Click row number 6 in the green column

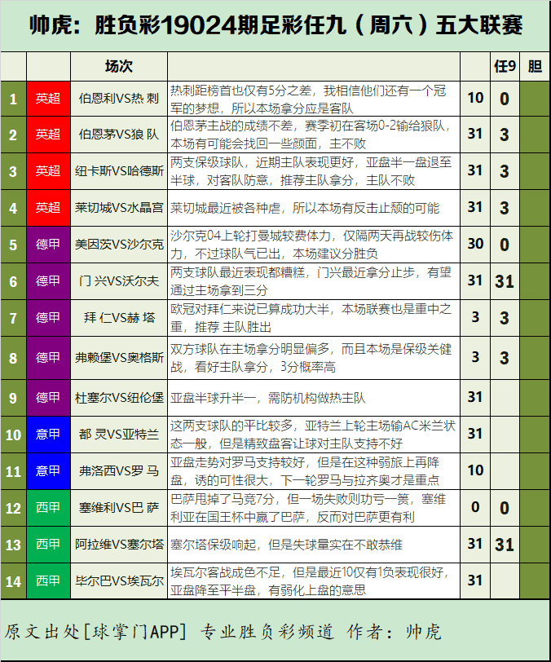tap(13, 280)
